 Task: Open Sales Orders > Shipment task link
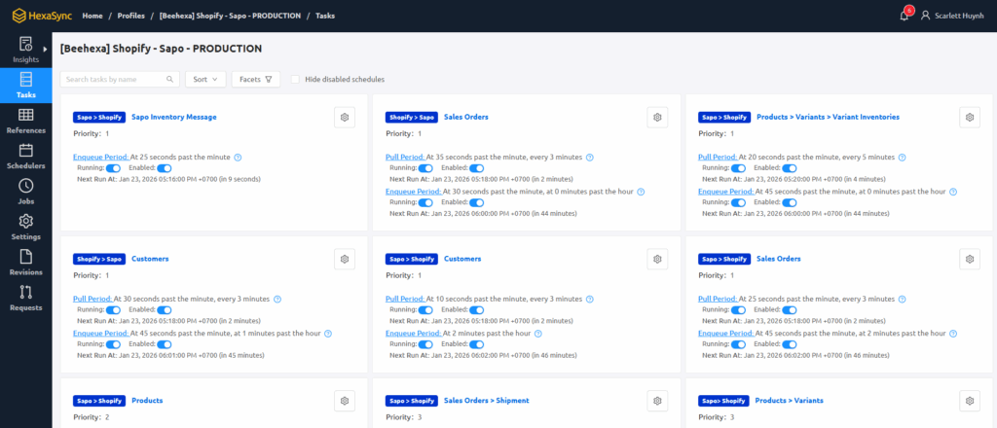coord(487,401)
